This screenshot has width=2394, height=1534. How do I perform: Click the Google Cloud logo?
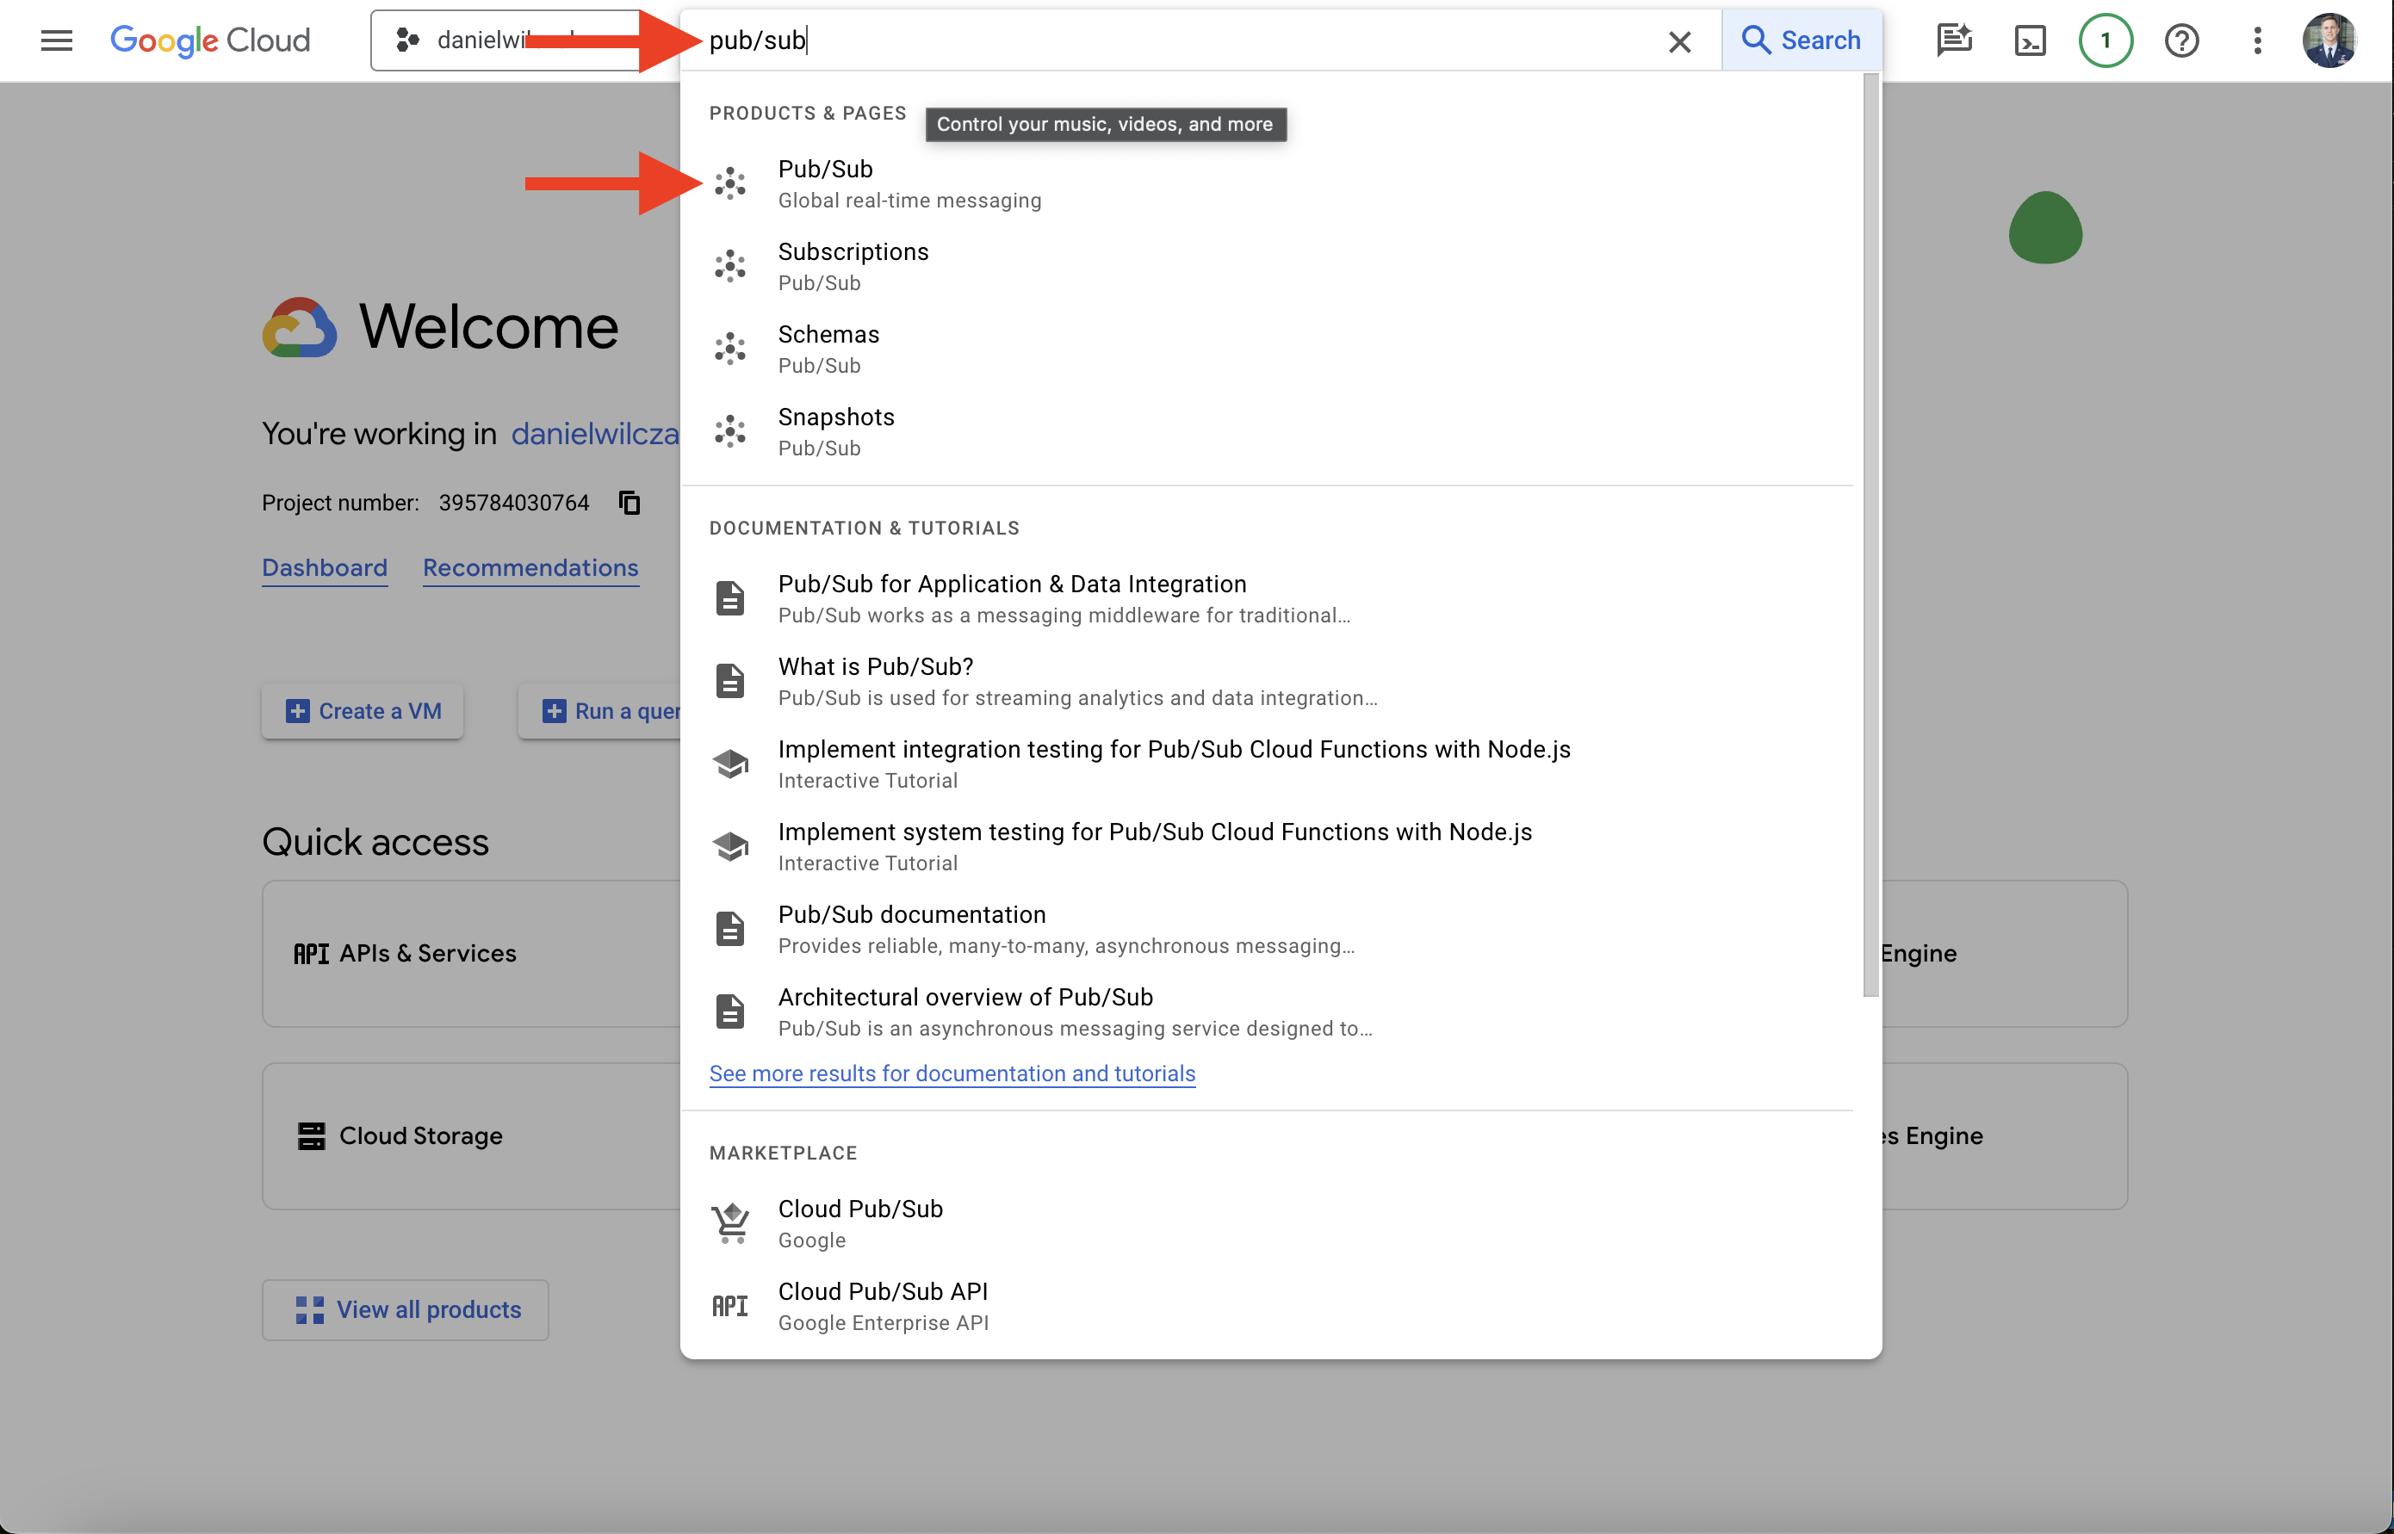(x=210, y=40)
